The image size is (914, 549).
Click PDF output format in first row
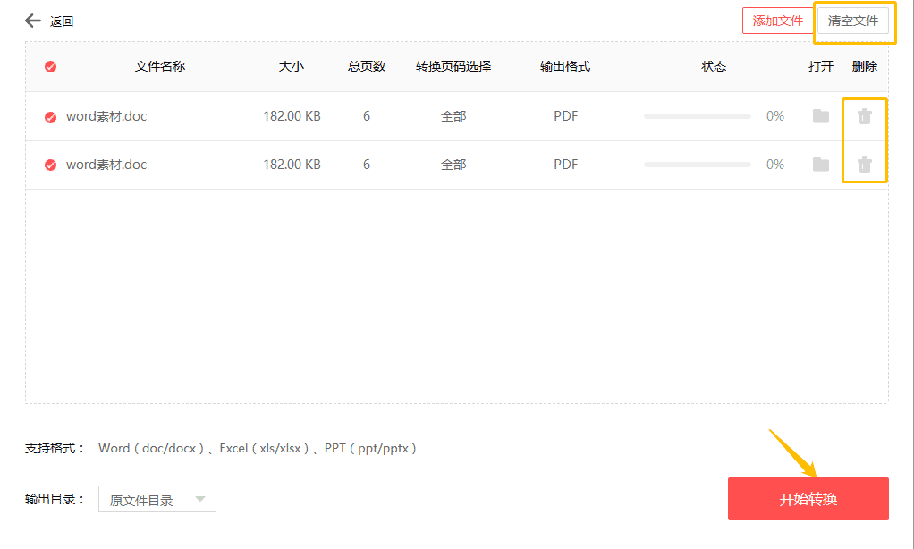click(x=565, y=116)
